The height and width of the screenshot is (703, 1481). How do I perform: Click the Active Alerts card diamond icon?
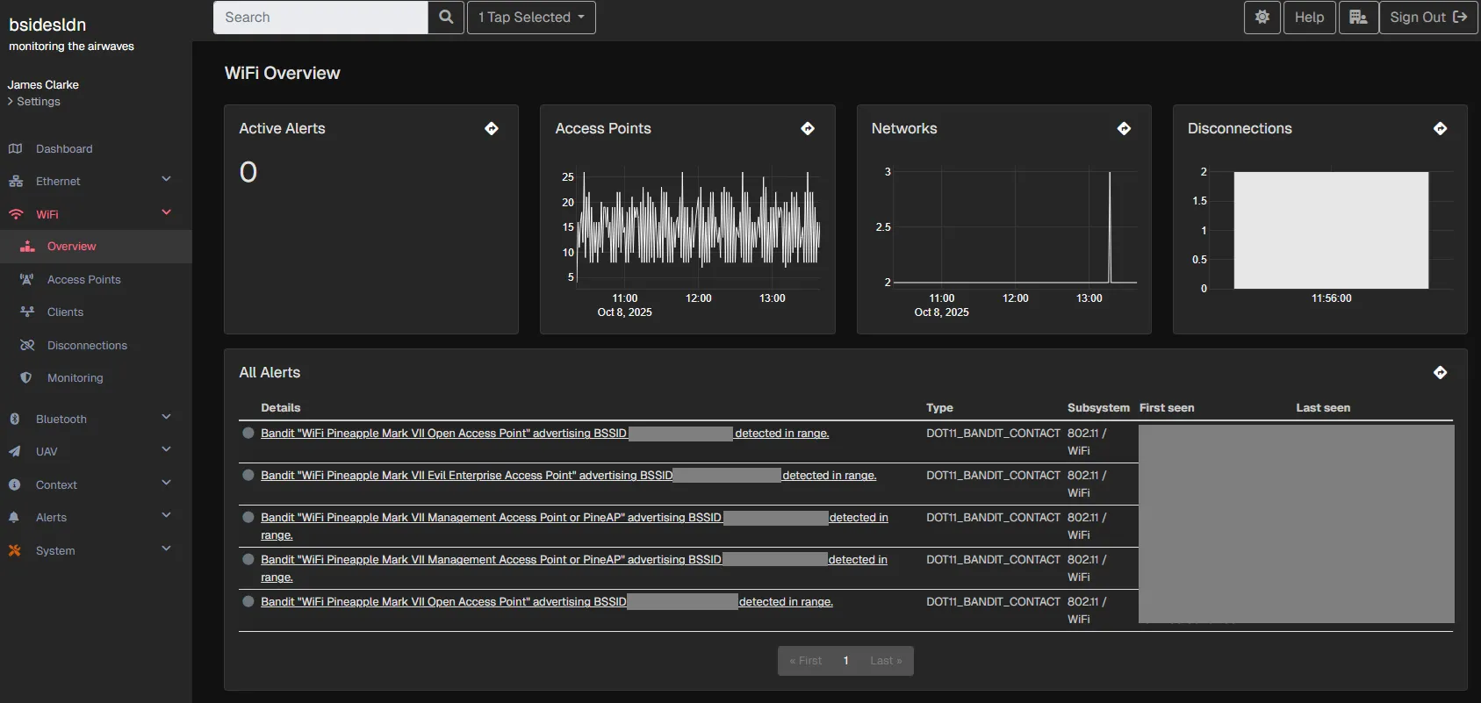click(x=492, y=129)
